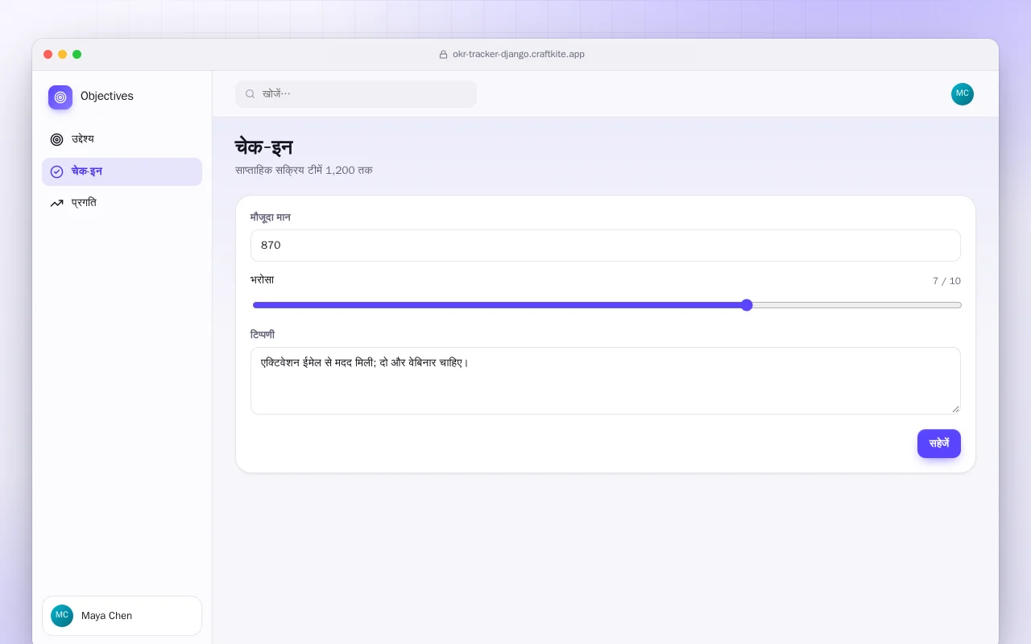Click the red close window button

click(48, 55)
